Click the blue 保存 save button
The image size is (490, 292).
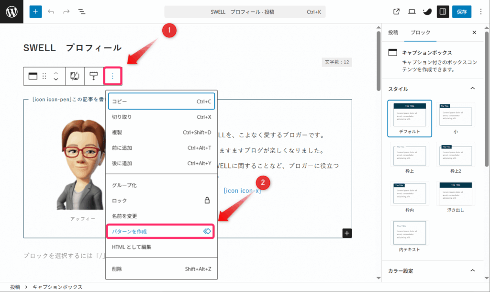pyautogui.click(x=462, y=11)
